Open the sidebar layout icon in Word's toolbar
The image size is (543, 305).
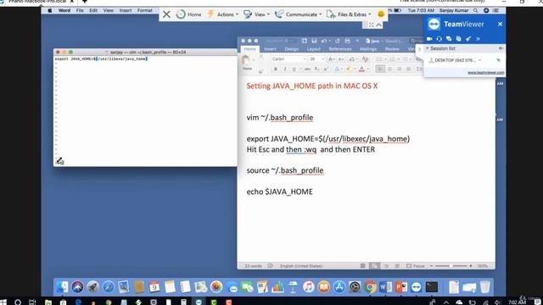pos(304,41)
